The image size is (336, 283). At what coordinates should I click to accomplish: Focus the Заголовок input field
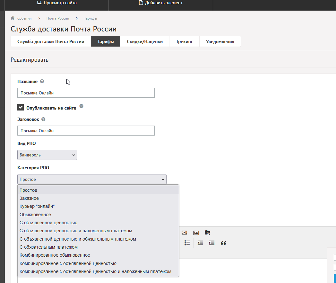pyautogui.click(x=86, y=131)
